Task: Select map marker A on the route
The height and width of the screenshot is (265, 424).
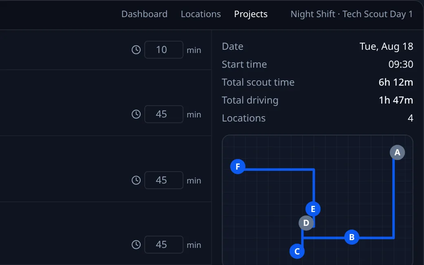Action: [397, 152]
